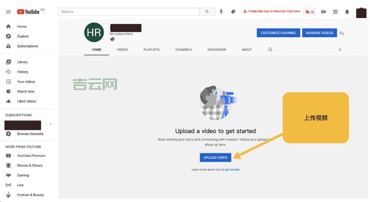Search within the channel magnifier icon
The image size is (370, 202).
pyautogui.click(x=270, y=50)
